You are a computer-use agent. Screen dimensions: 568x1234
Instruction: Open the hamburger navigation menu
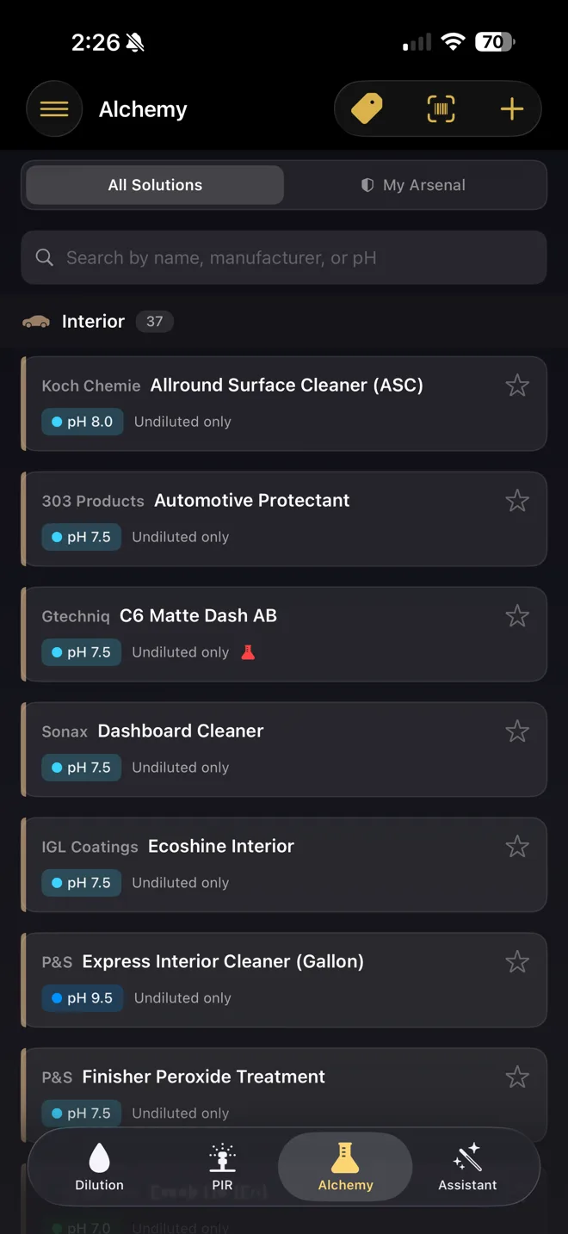(x=53, y=108)
